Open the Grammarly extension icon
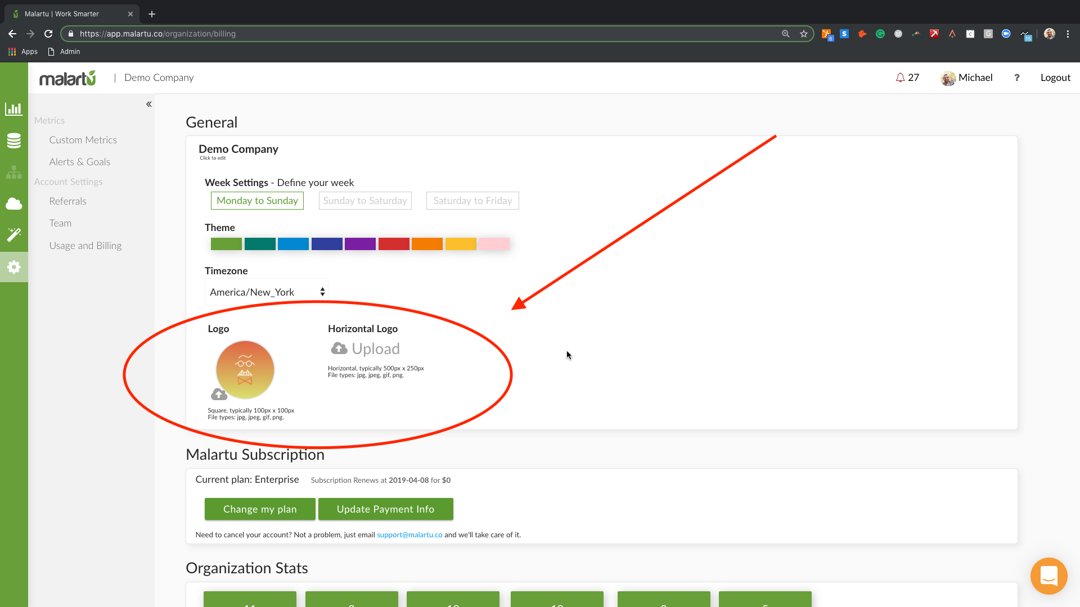1080x607 pixels. tap(880, 34)
